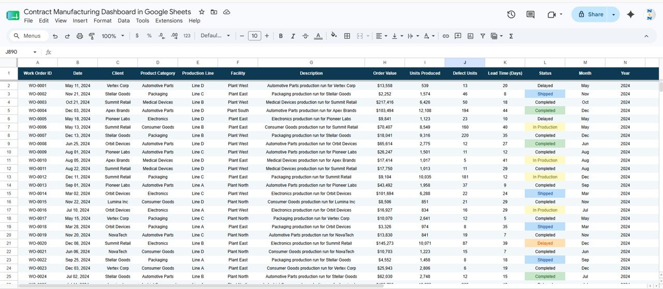The width and height of the screenshot is (663, 289).
Task: Click the Undo icon
Action: [55, 36]
